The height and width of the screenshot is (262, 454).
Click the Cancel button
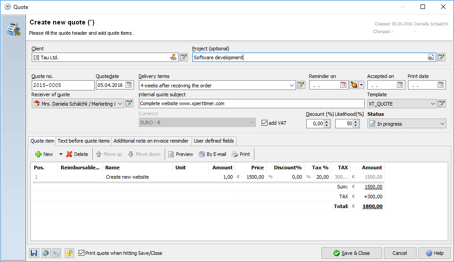(400, 253)
